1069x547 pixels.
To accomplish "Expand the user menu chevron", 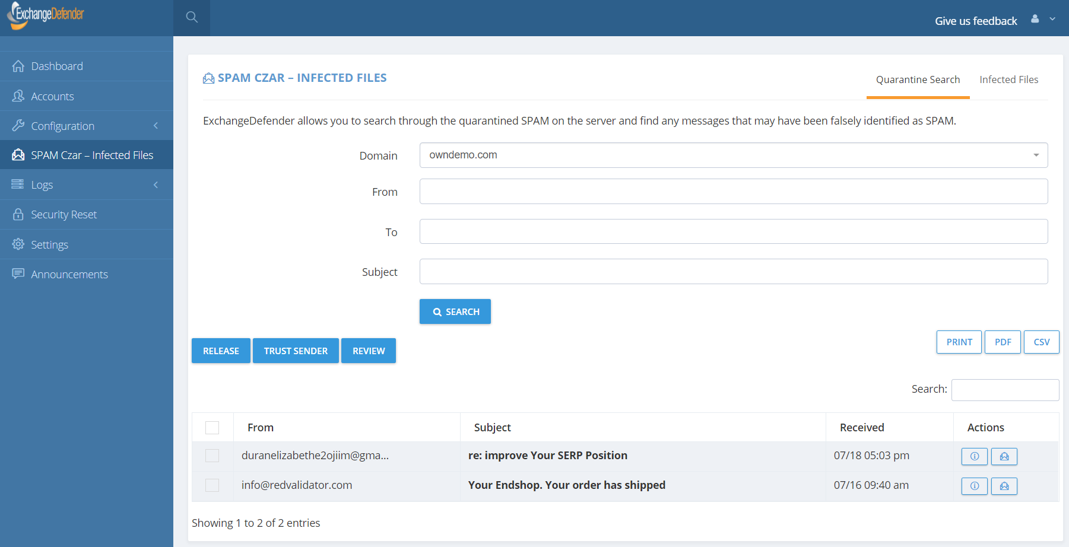I will point(1052,19).
